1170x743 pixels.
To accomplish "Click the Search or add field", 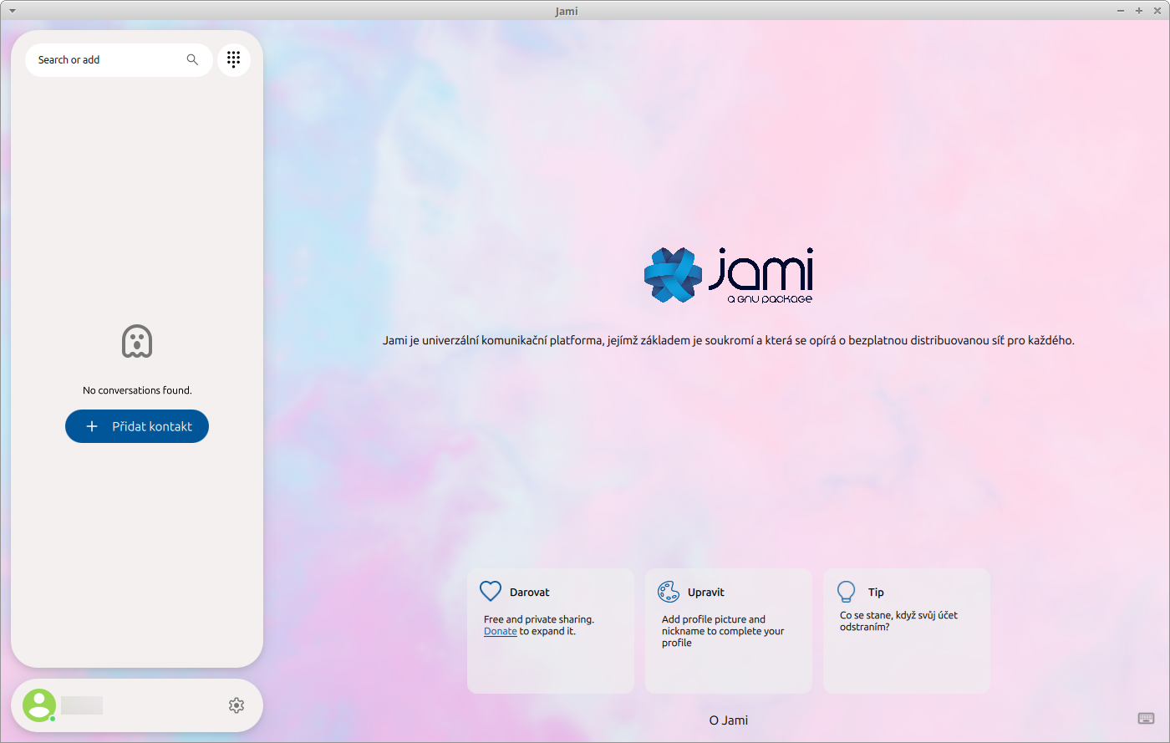I will [x=119, y=60].
